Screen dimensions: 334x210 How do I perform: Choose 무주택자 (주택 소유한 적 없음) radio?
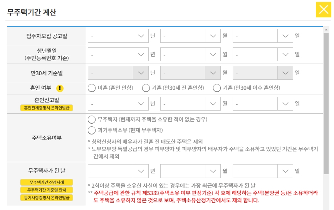coord(92,119)
